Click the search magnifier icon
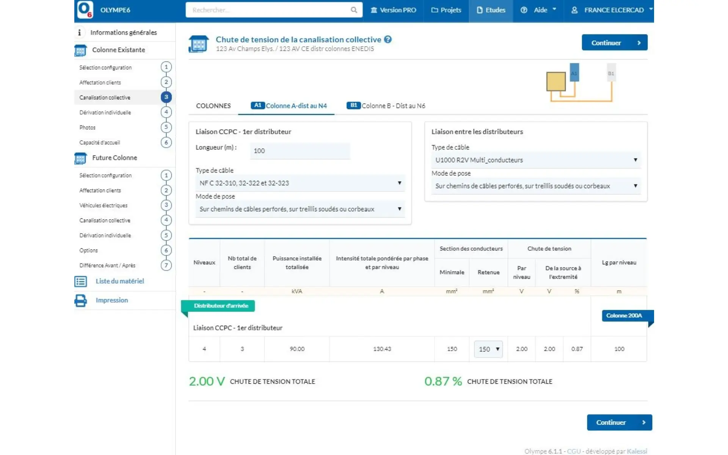The width and height of the screenshot is (728, 455). [354, 10]
